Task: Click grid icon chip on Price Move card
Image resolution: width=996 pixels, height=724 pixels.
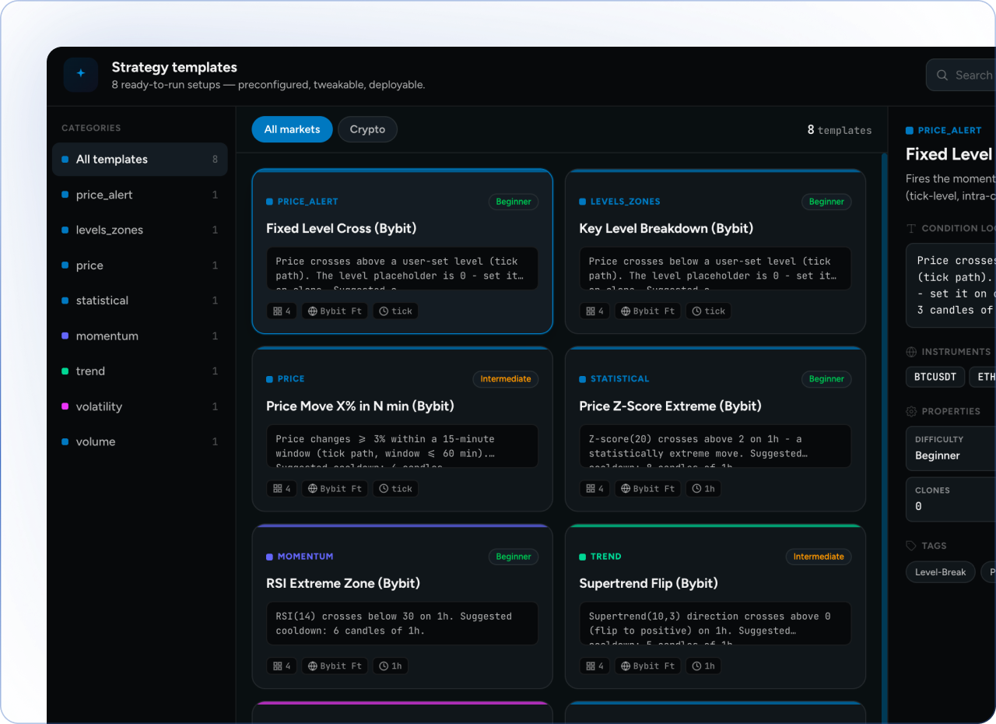Action: point(282,489)
